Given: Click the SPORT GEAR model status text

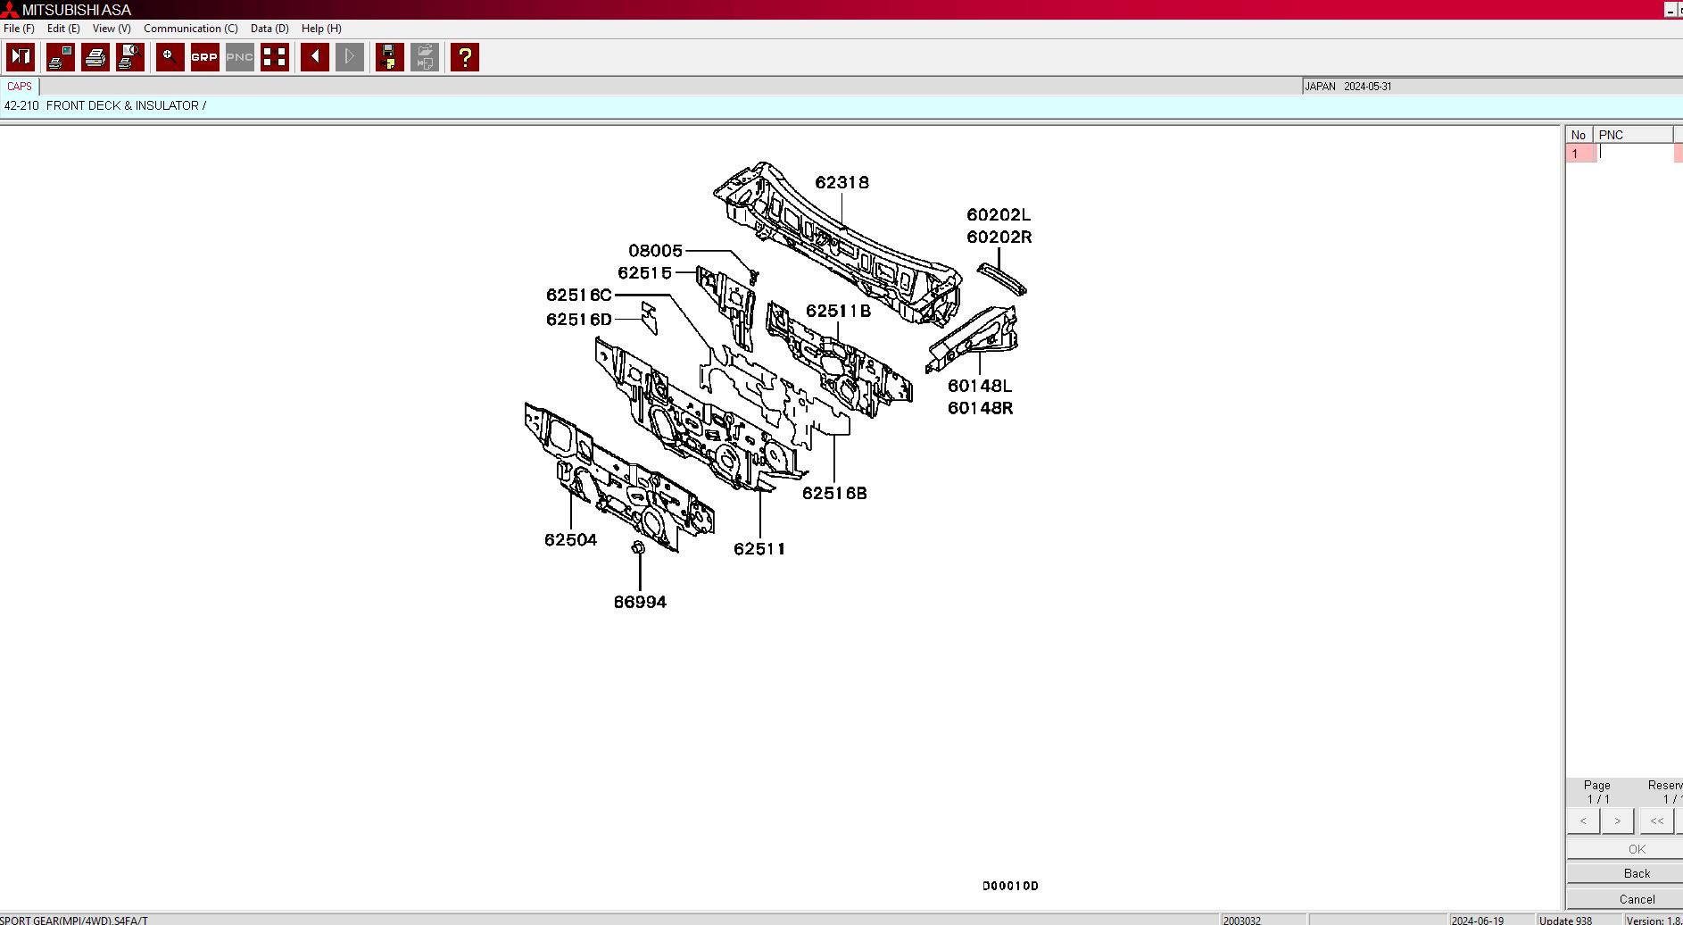Looking at the screenshot, I should 74,920.
